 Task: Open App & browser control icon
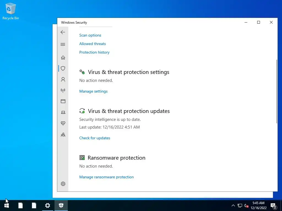pyautogui.click(x=63, y=101)
